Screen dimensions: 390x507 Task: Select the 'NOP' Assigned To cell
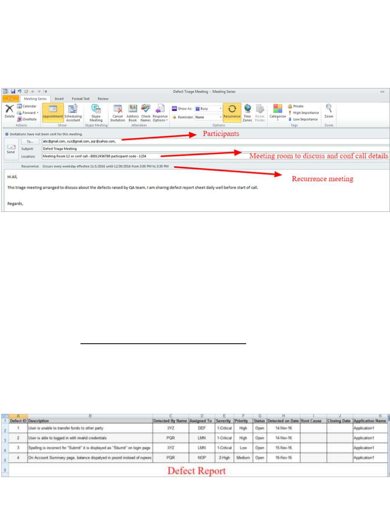202,458
